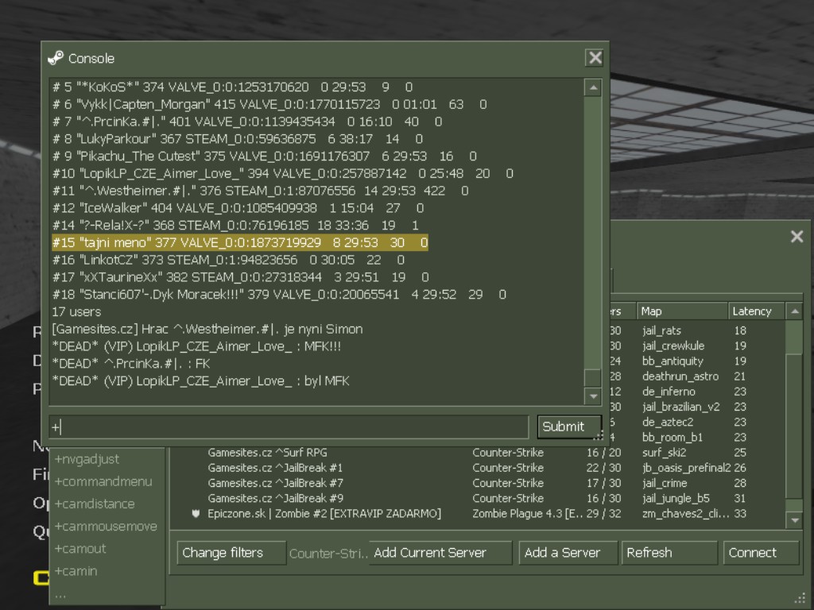814x610 pixels.
Task: Click the highlighted "tajni meno" console line
Action: [x=240, y=242]
